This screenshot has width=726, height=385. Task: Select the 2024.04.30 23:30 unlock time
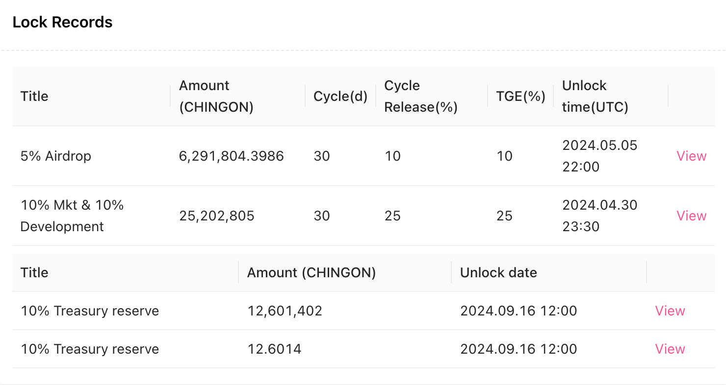pyautogui.click(x=599, y=216)
